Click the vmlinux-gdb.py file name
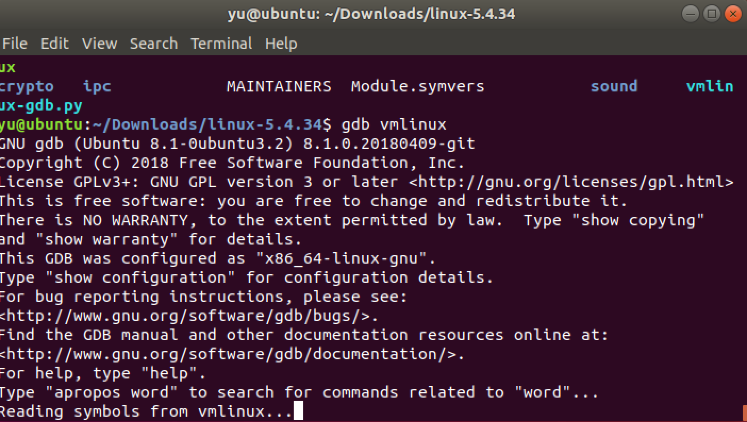Image resolution: width=747 pixels, height=422 pixels. (x=40, y=105)
